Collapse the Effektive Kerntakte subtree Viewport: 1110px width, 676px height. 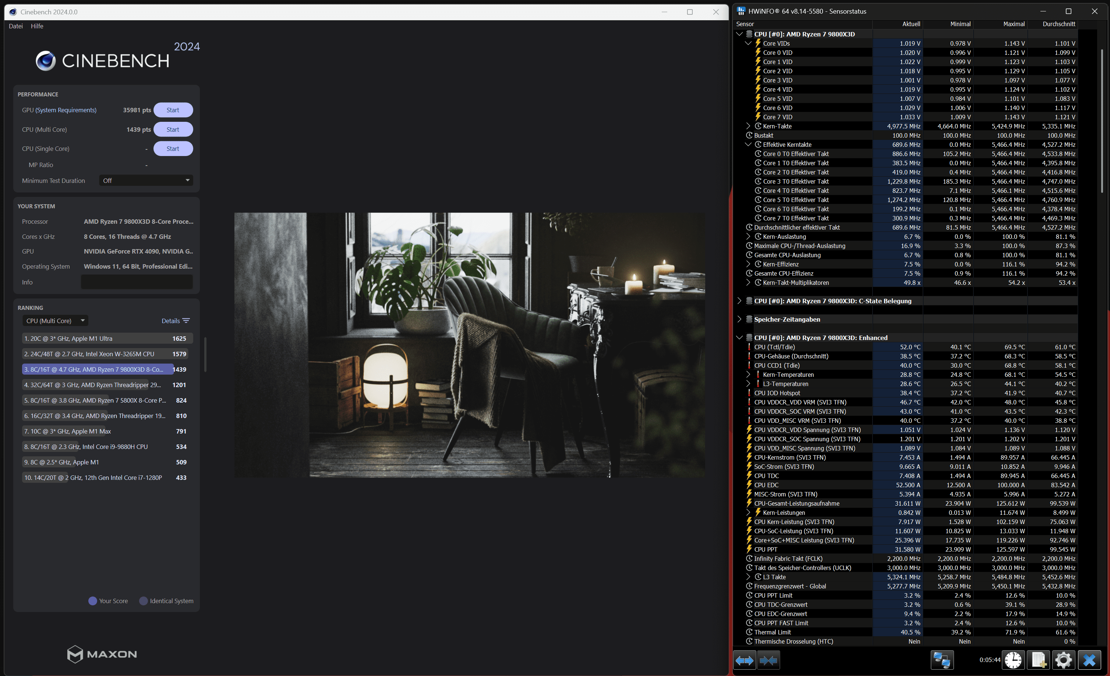[748, 145]
